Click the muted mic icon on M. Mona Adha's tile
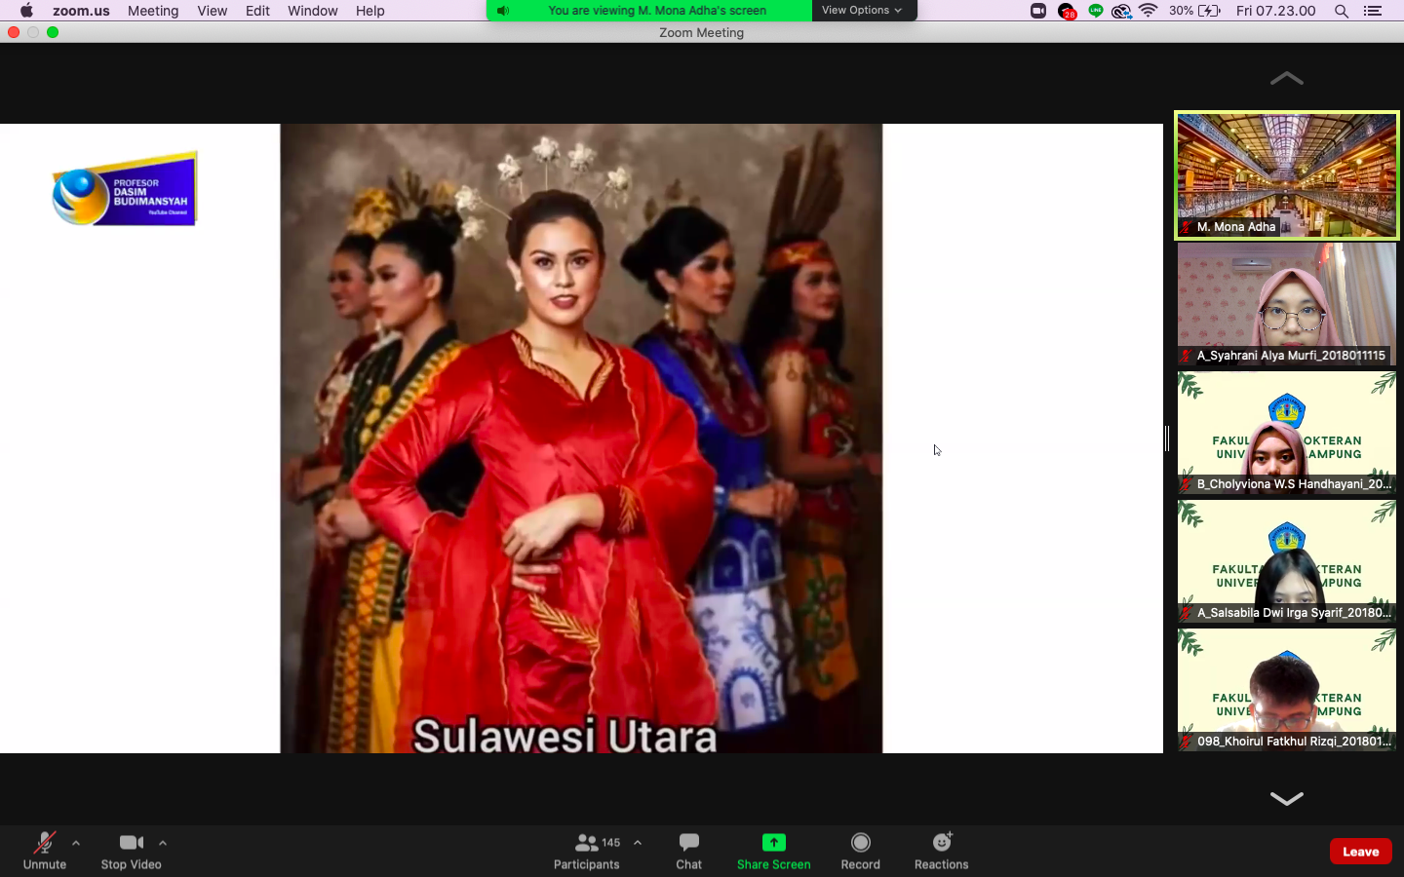The height and width of the screenshot is (877, 1404). point(1187,227)
